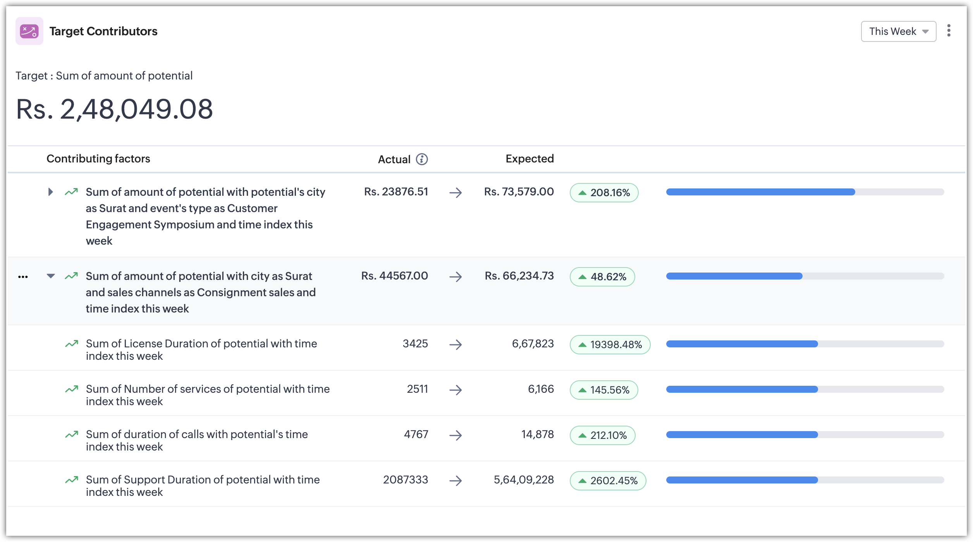Viewport: 973px width, 542px height.
Task: Click the Contributing factors column header
Action: click(x=98, y=159)
